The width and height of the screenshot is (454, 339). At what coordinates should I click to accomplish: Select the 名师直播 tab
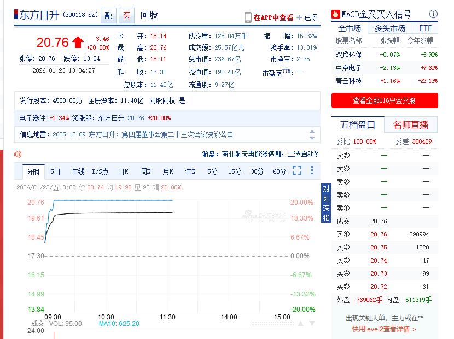411,125
